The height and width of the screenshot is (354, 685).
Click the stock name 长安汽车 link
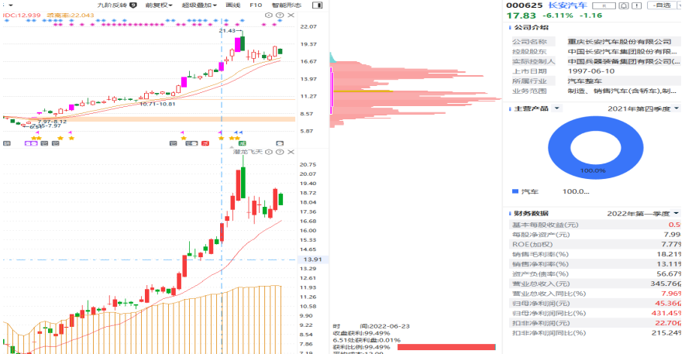point(567,5)
